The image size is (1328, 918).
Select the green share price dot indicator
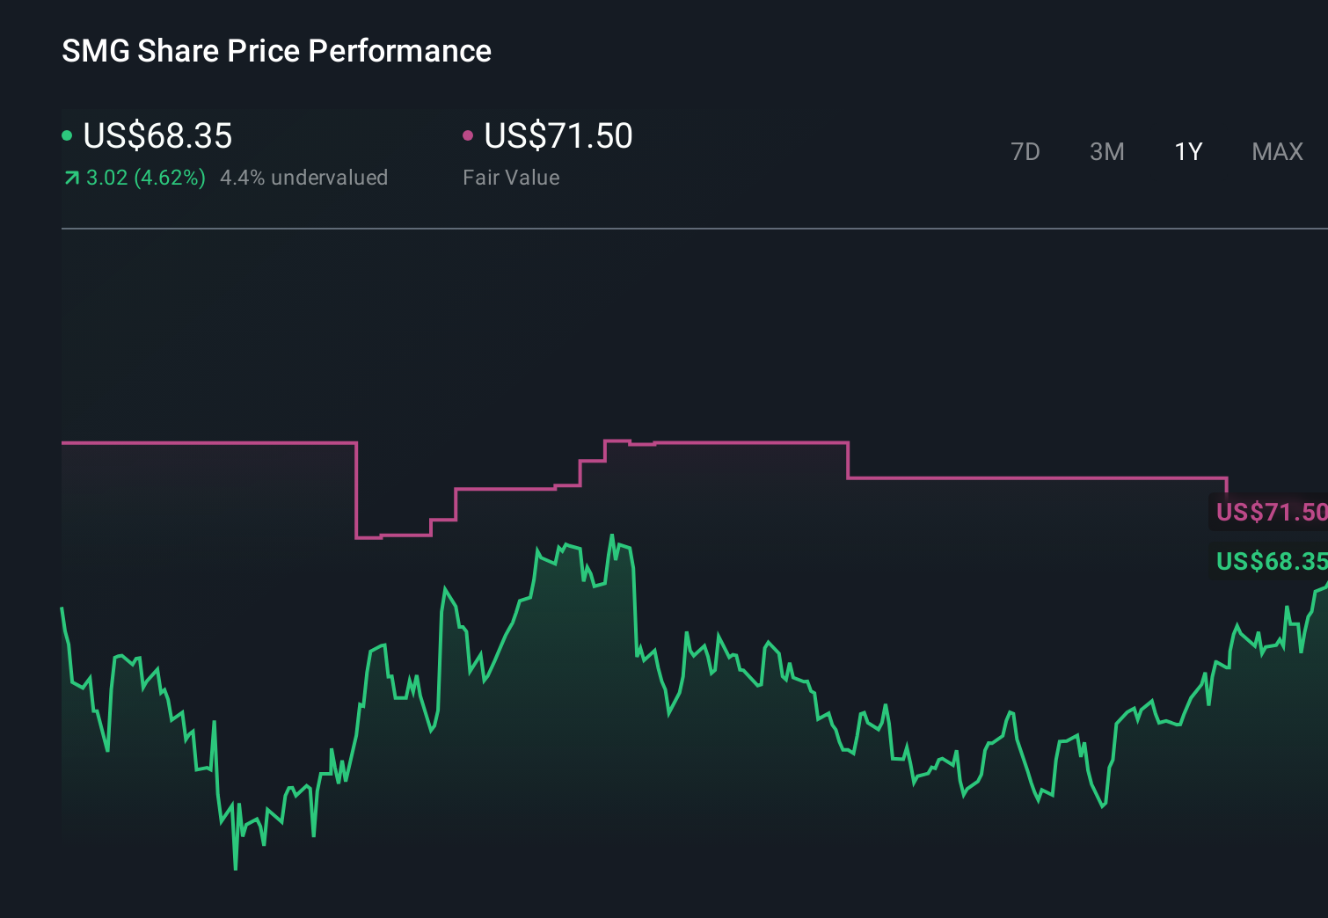pyautogui.click(x=67, y=134)
